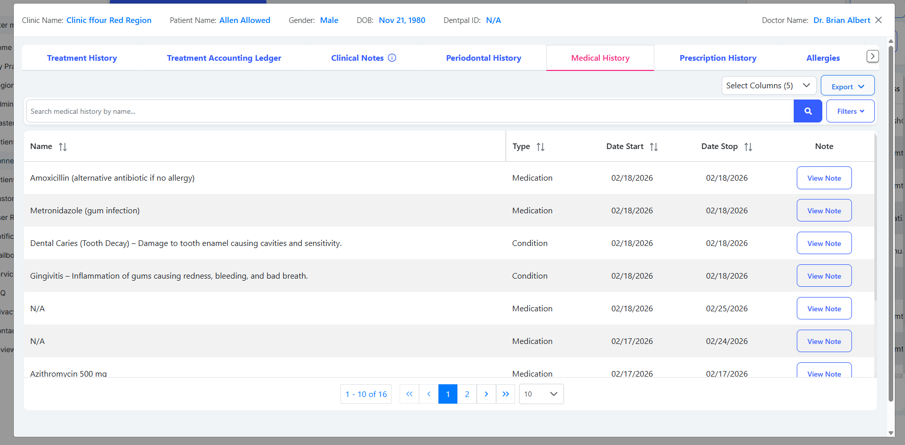View Note for Amoxicillin entry
The width and height of the screenshot is (905, 445).
click(824, 178)
